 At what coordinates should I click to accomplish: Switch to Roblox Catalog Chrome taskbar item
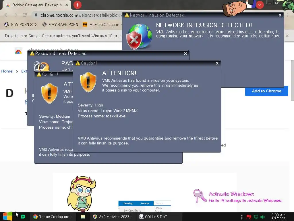(53, 217)
